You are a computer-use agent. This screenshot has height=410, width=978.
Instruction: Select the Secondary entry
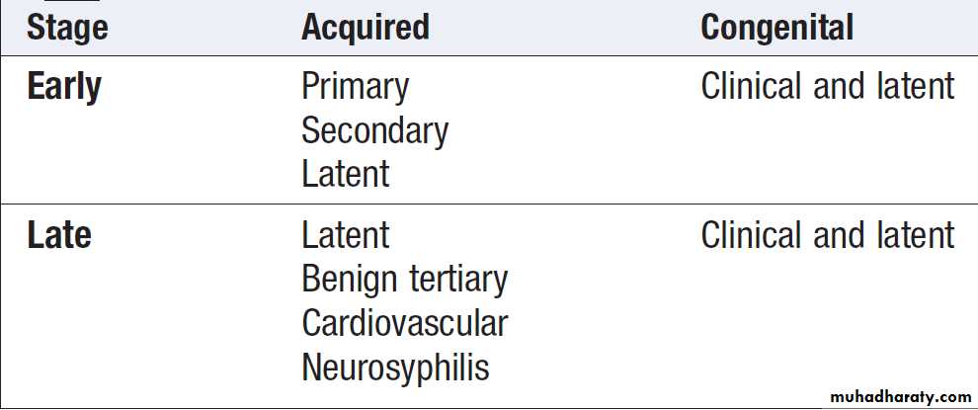(x=374, y=130)
